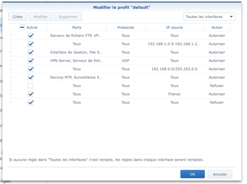The image size is (247, 184).
Task: Open the Toutes les interfaces dropdown
Action: pyautogui.click(x=209, y=17)
